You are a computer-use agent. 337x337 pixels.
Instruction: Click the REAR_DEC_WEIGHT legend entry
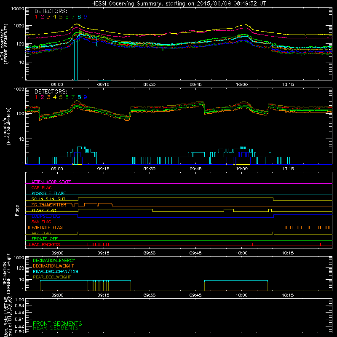coord(52,277)
